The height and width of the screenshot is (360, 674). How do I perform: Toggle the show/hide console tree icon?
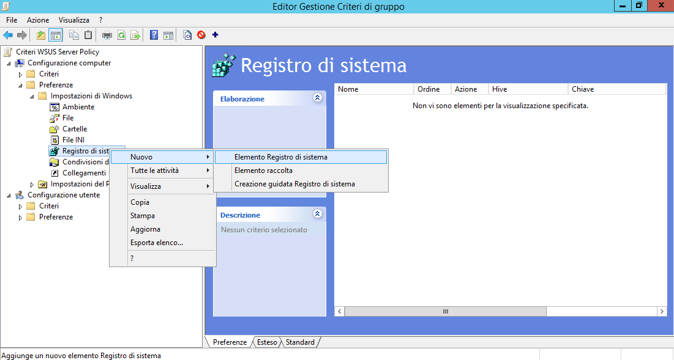[x=56, y=35]
